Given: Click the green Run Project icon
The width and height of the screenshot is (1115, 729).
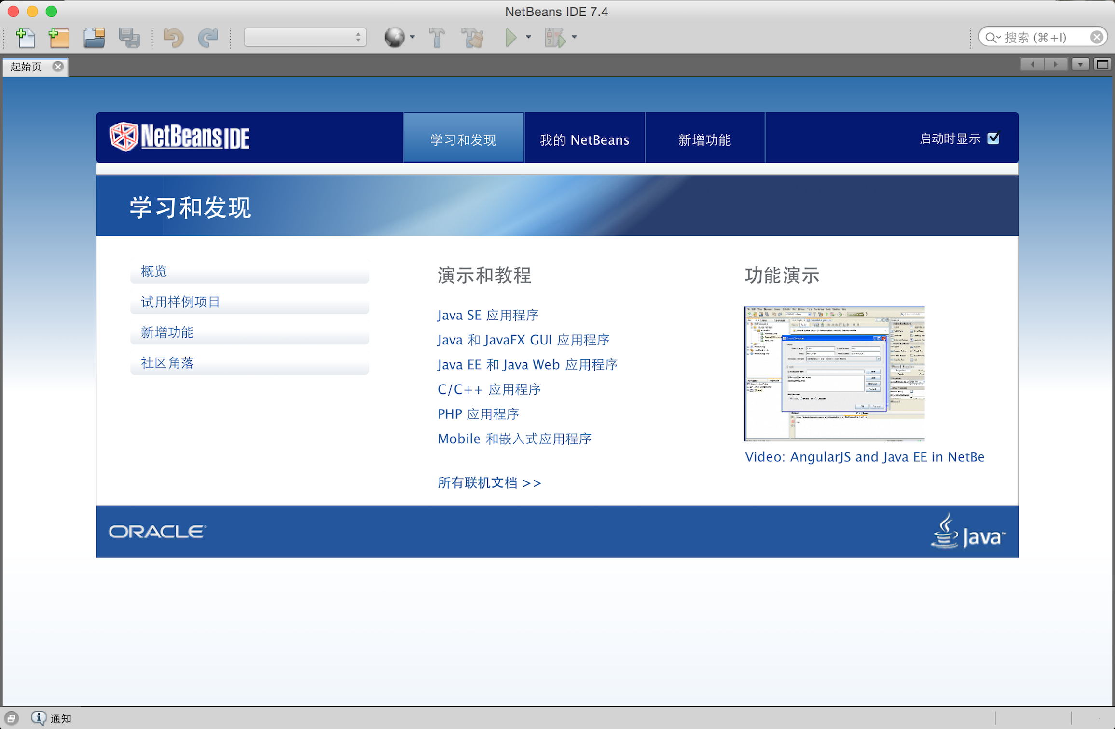Looking at the screenshot, I should click(511, 37).
